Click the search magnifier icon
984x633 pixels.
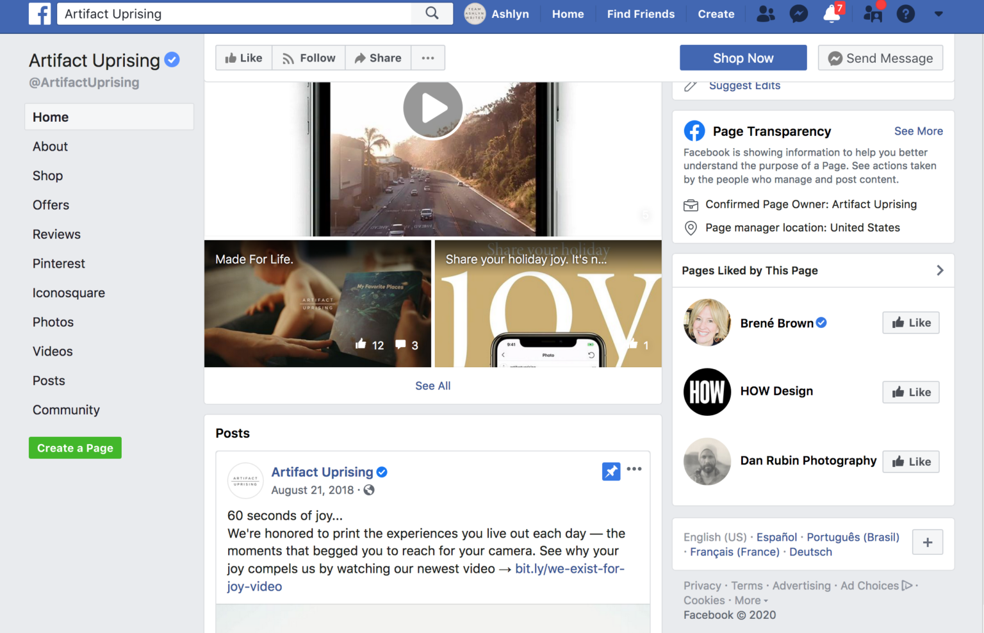(x=430, y=13)
